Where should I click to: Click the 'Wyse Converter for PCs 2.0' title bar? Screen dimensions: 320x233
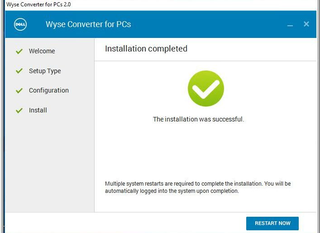(x=38, y=4)
